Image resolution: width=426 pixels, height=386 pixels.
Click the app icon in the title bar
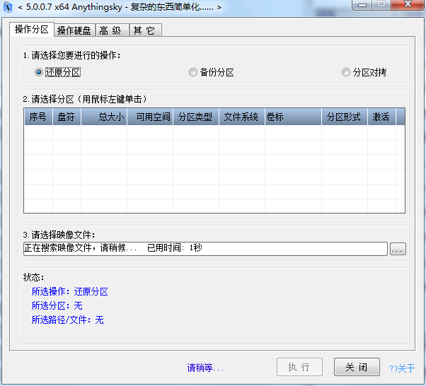point(7,7)
